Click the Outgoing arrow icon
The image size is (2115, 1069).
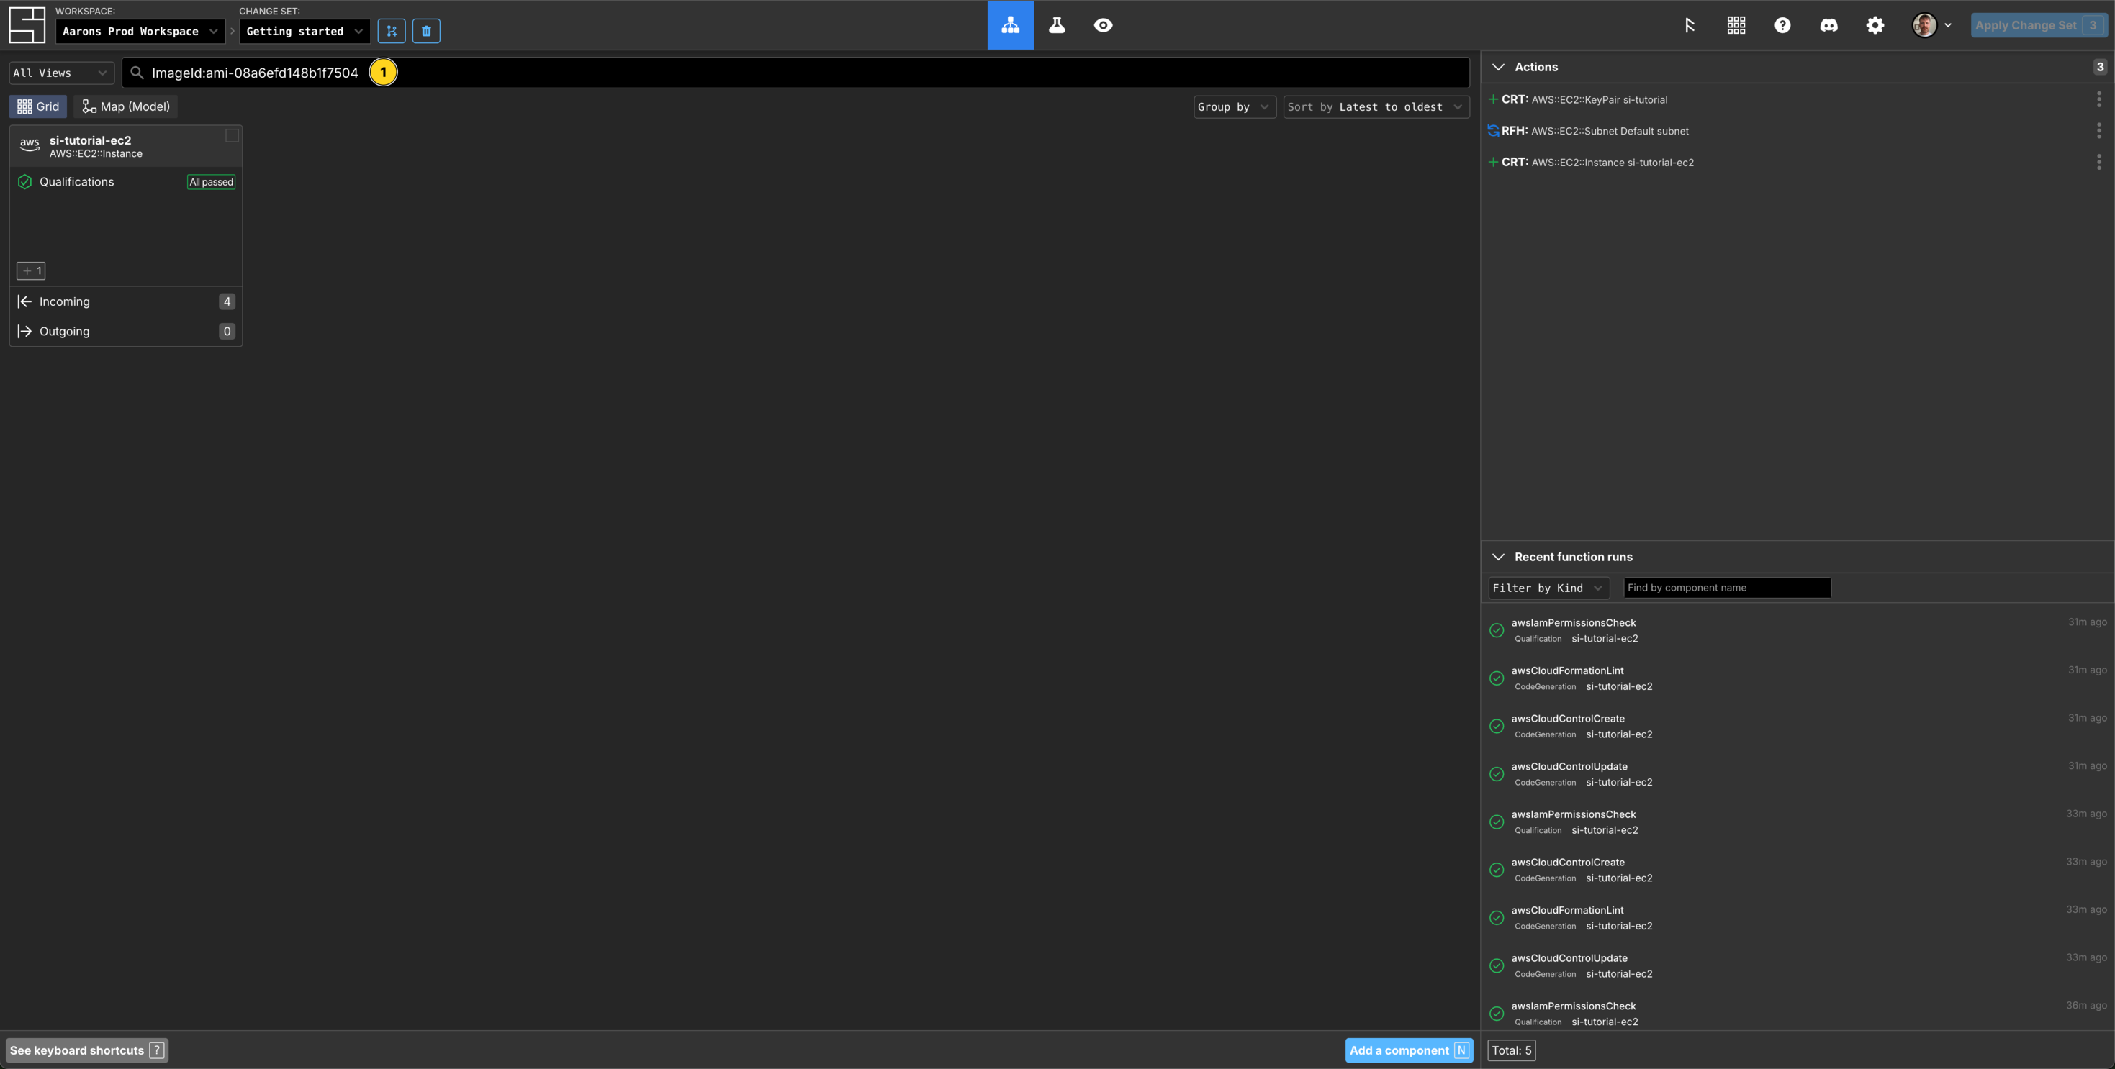tap(24, 332)
